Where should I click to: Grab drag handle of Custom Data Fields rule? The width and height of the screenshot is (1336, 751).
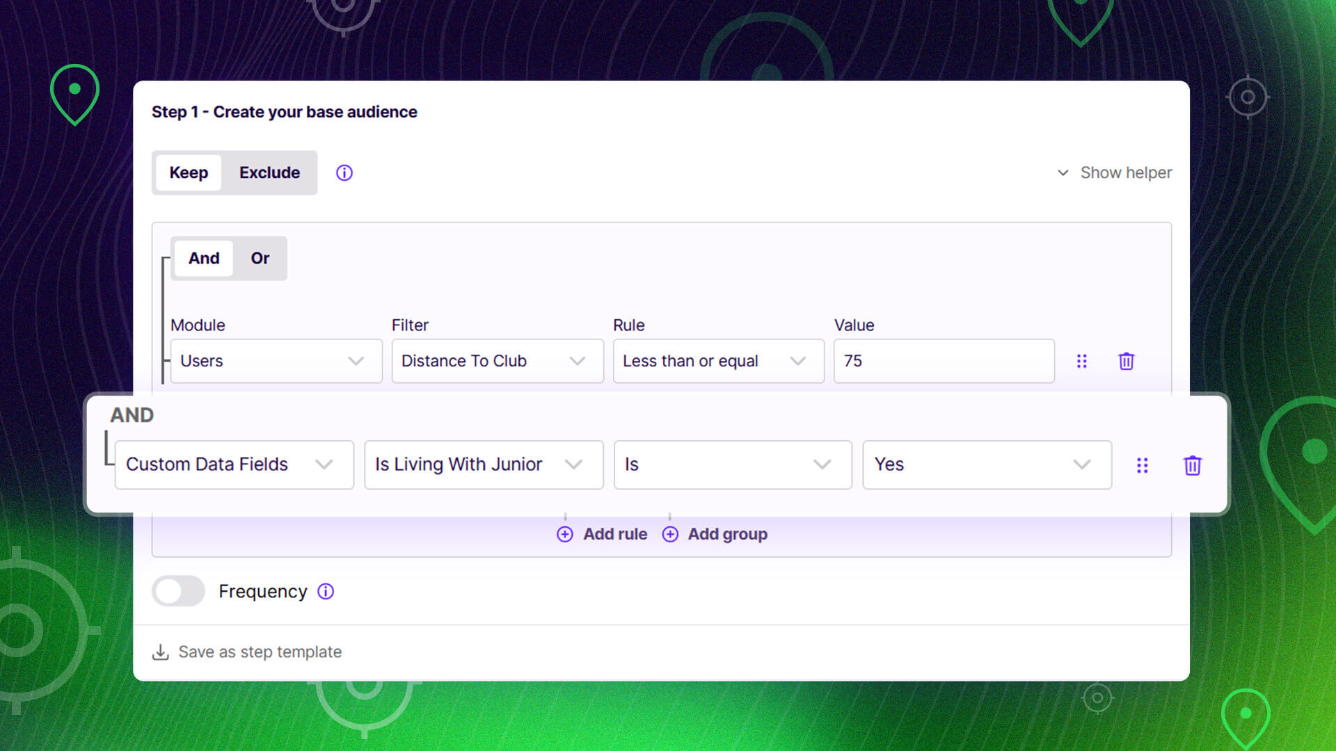click(1142, 465)
